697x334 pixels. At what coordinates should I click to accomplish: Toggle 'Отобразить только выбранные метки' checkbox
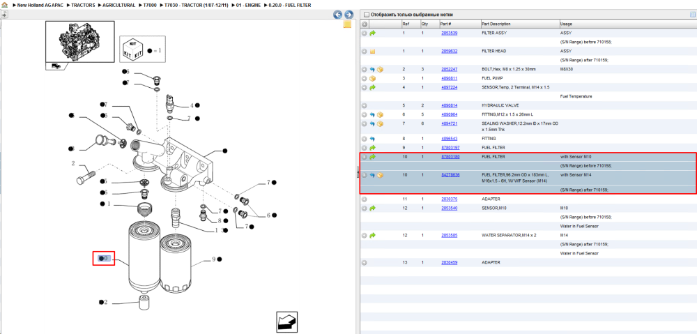pos(366,15)
